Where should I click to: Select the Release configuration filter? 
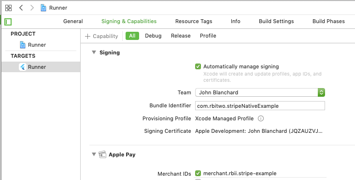pyautogui.click(x=181, y=36)
